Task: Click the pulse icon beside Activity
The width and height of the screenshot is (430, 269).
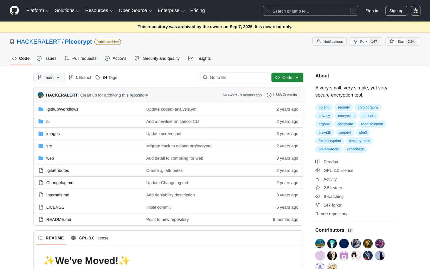Action: coord(318,179)
